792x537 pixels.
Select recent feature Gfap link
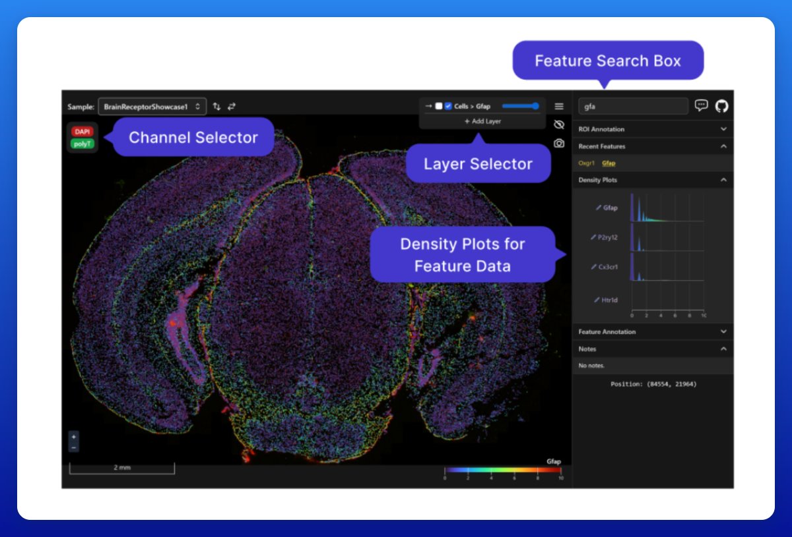[609, 163]
